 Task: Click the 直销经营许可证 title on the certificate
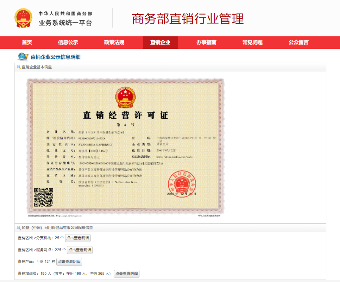126,115
